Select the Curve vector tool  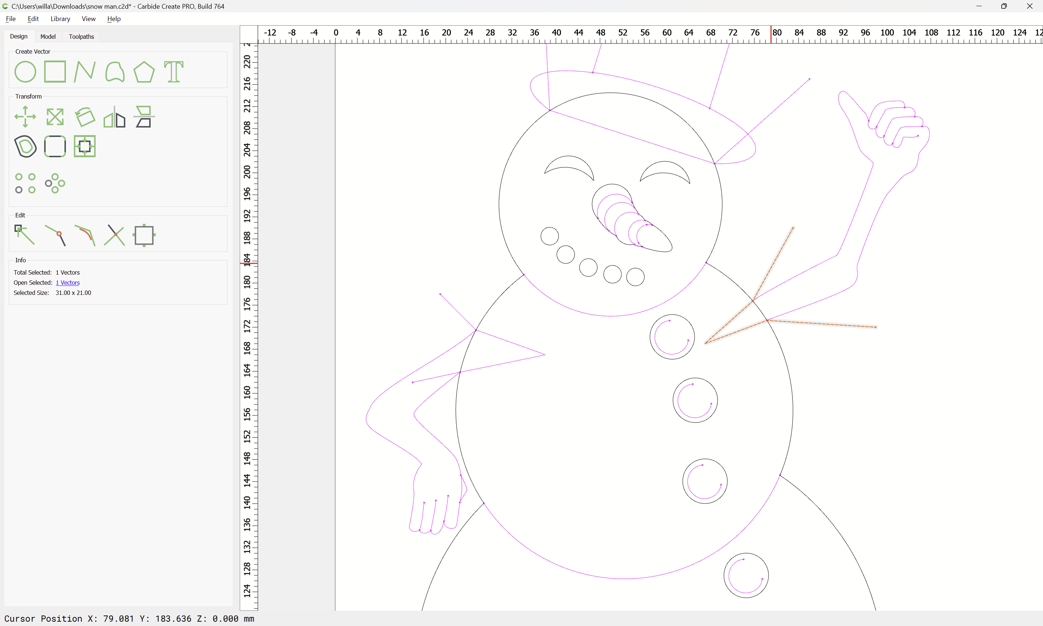(x=115, y=71)
